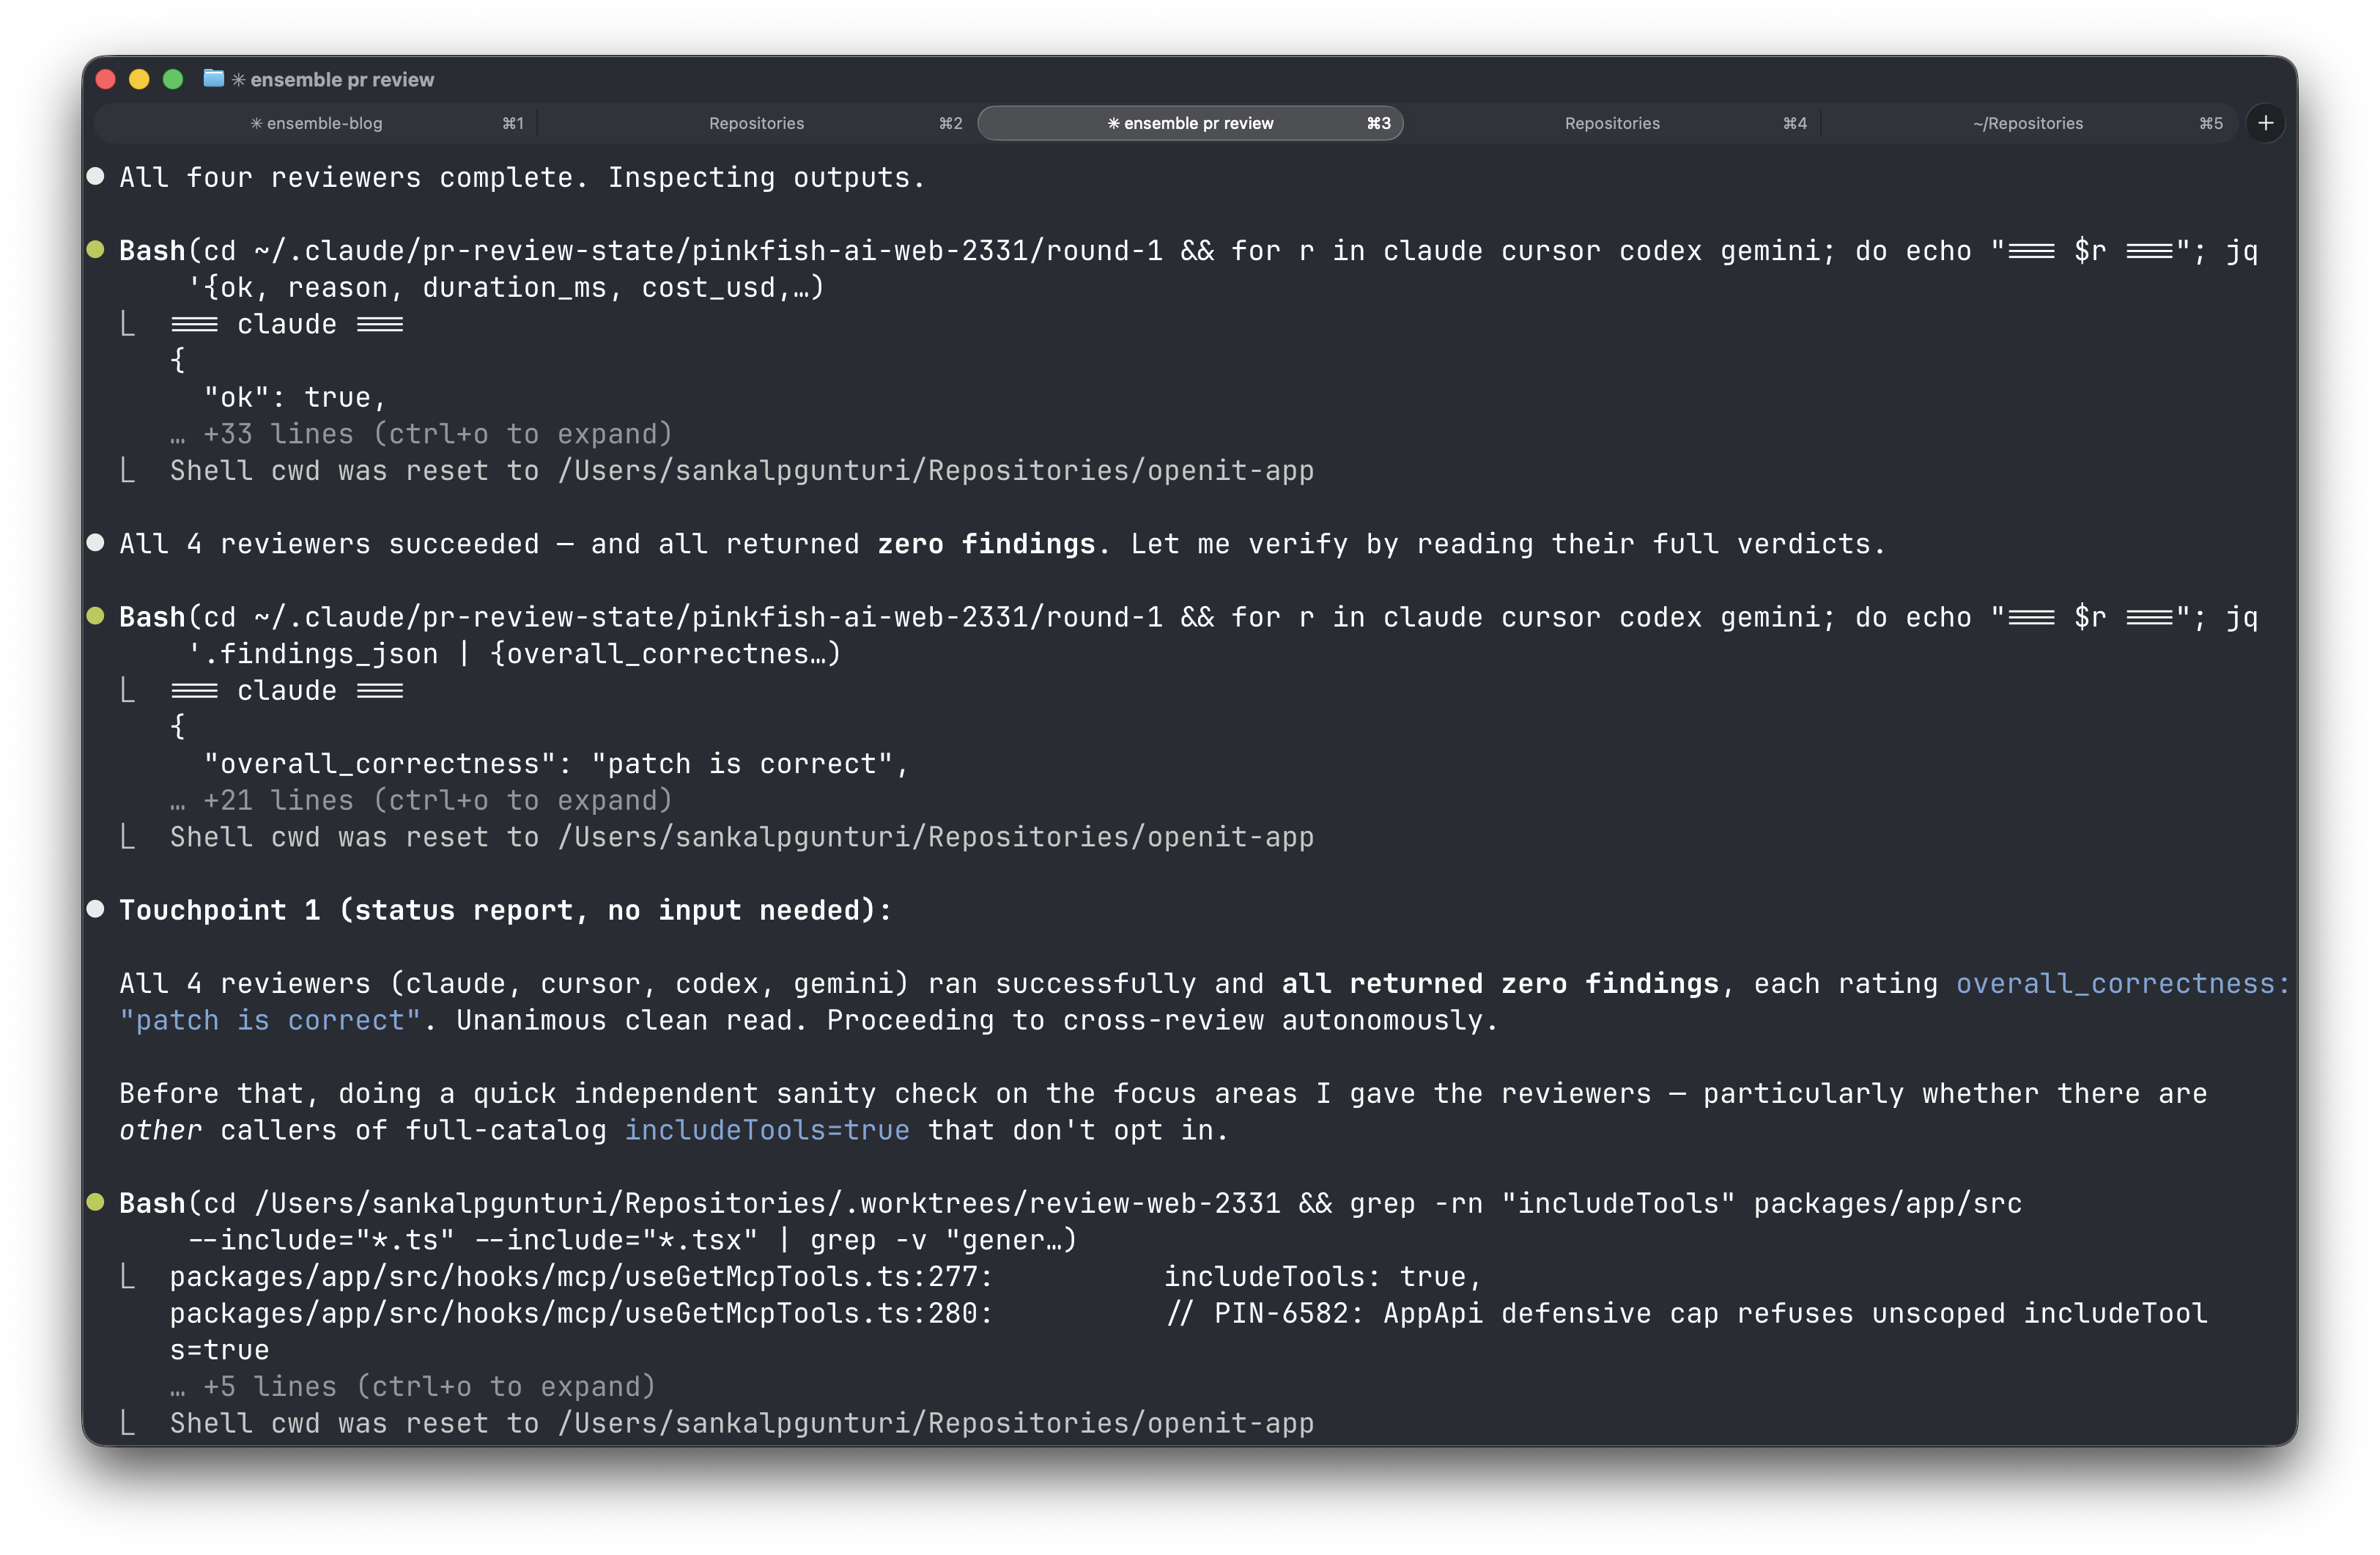Screen dimensions: 2380x1555
Task: Maximize the window with the green button
Action: 173,79
